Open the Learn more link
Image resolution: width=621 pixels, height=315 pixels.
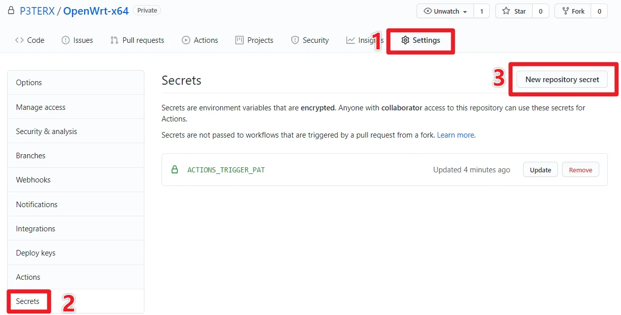(x=455, y=135)
